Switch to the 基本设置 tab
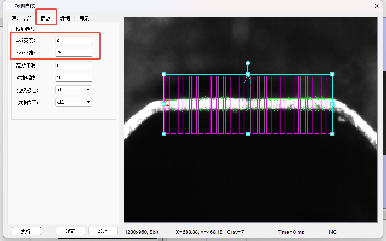 21,19
